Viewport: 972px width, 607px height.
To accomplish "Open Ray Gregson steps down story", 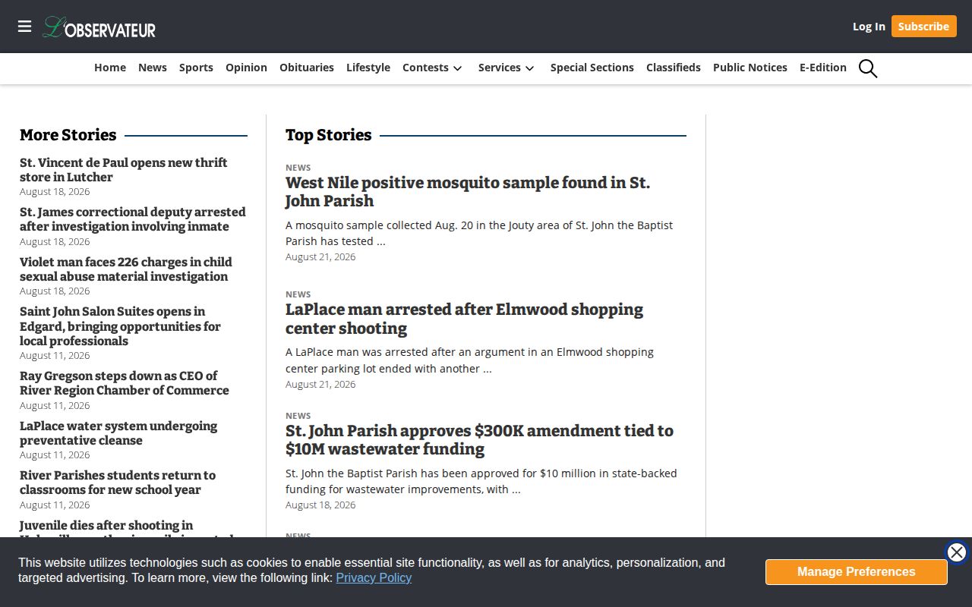I will click(x=125, y=383).
